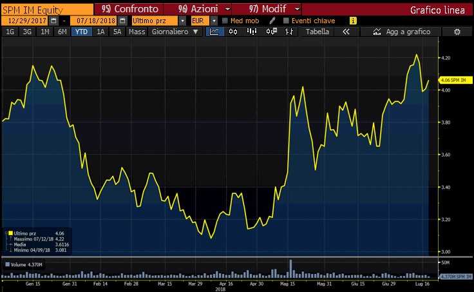Open the chart settings gear icon
The width and height of the screenshot is (474, 292).
point(457,32)
